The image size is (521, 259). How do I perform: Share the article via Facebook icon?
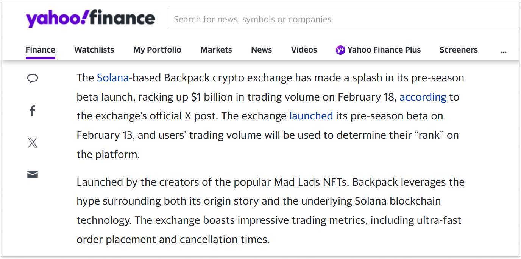(x=33, y=111)
